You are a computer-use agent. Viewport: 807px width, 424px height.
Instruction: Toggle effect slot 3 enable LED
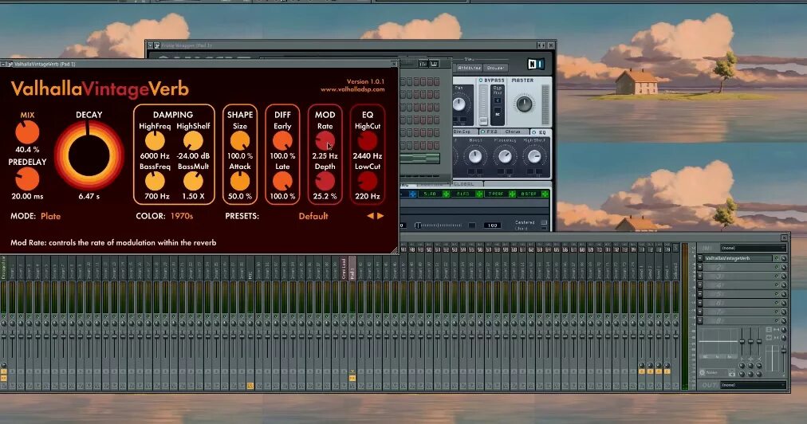[776, 277]
